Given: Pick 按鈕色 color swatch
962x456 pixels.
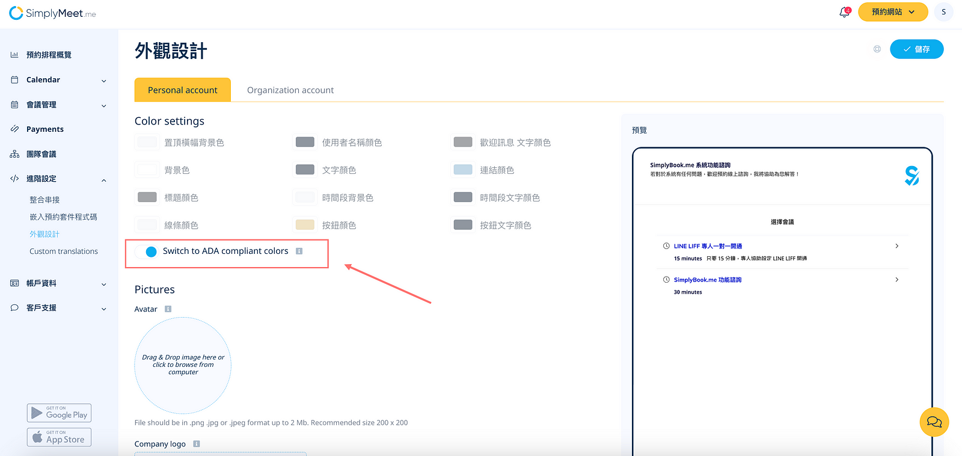Looking at the screenshot, I should coord(305,225).
